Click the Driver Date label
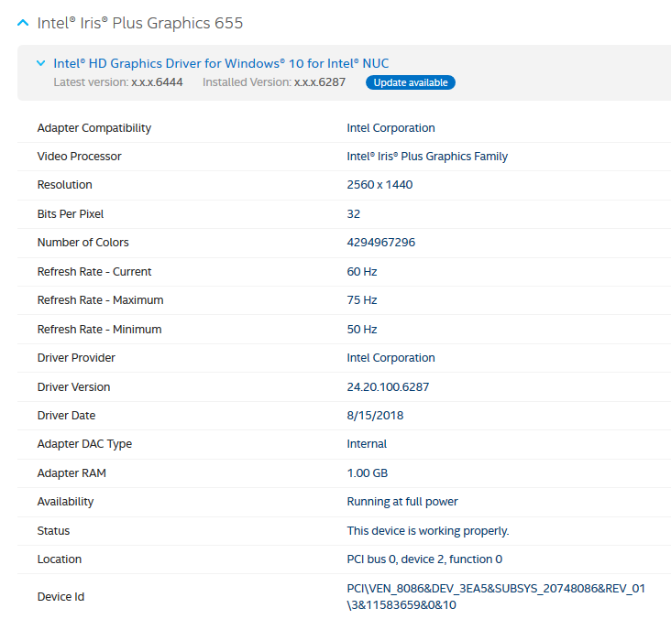The image size is (671, 619). click(x=66, y=416)
